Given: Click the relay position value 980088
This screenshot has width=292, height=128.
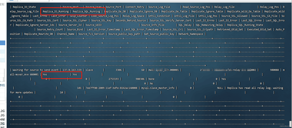Looking at the screenshot, I should [274, 70].
